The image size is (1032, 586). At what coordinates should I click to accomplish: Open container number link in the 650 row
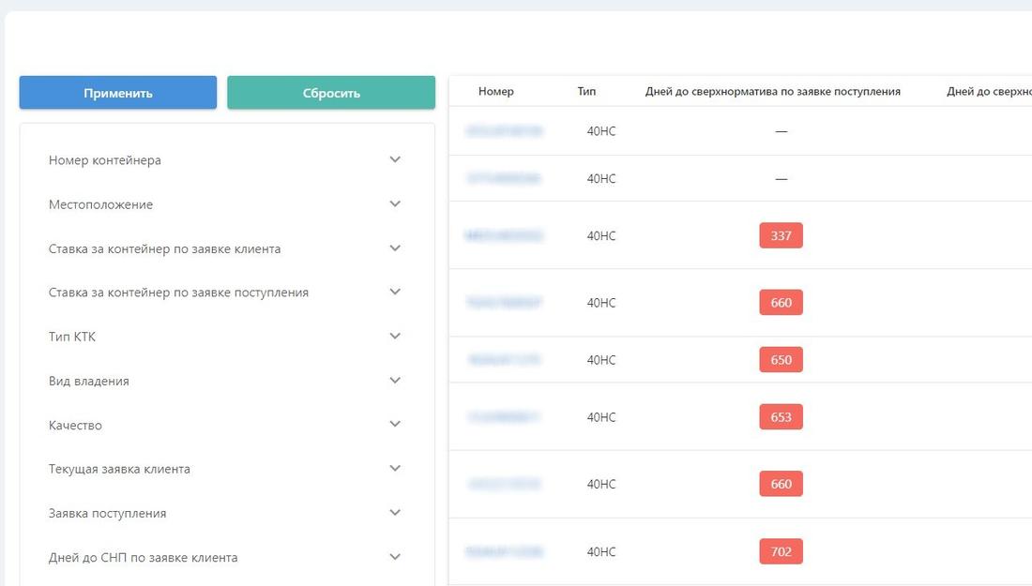tap(504, 360)
